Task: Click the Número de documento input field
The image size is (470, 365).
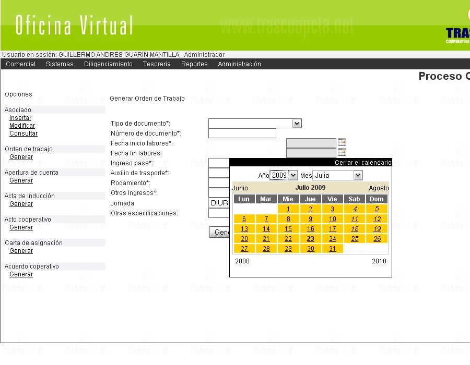Action: [242, 133]
